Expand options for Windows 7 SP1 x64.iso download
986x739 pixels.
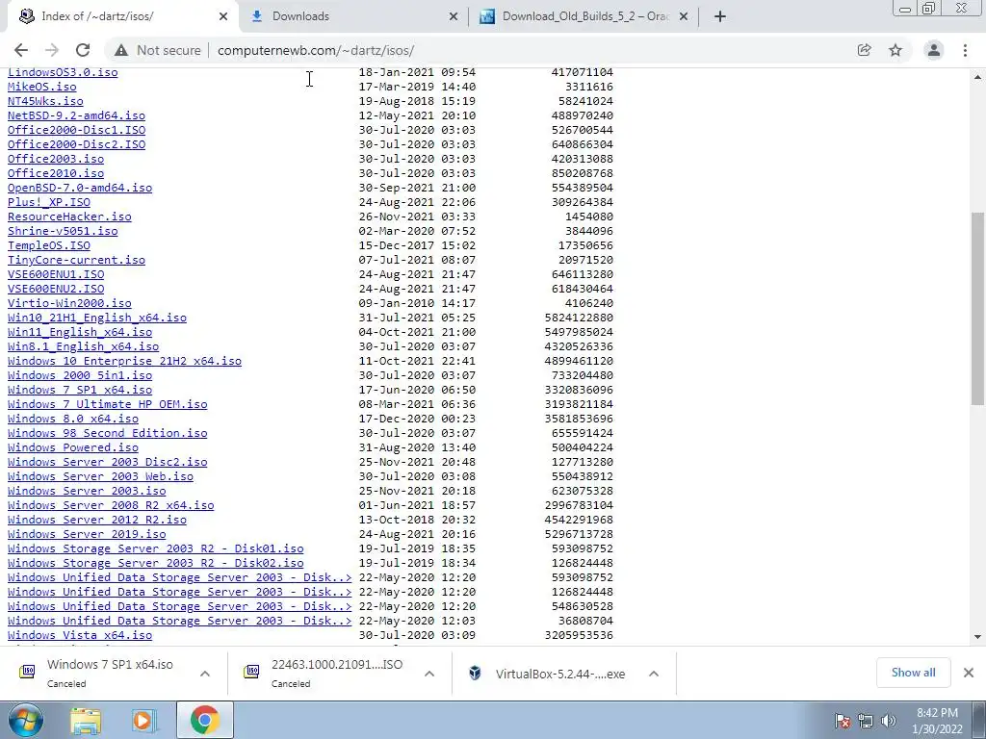(205, 674)
